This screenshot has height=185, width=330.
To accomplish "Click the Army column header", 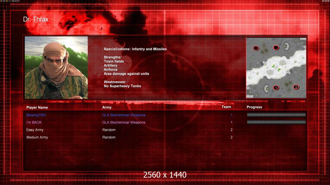I will click(107, 107).
